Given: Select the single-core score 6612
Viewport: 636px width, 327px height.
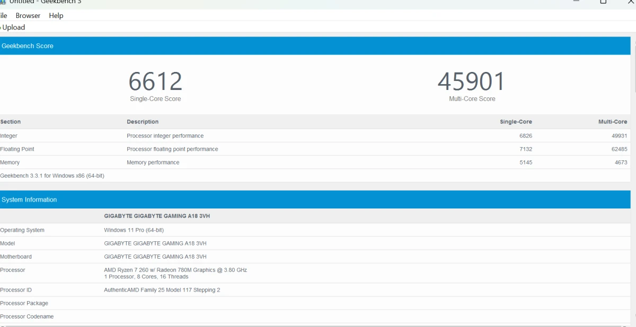Looking at the screenshot, I should click(x=155, y=81).
